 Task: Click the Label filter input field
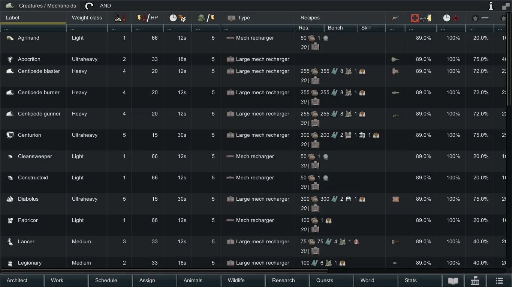click(x=33, y=28)
